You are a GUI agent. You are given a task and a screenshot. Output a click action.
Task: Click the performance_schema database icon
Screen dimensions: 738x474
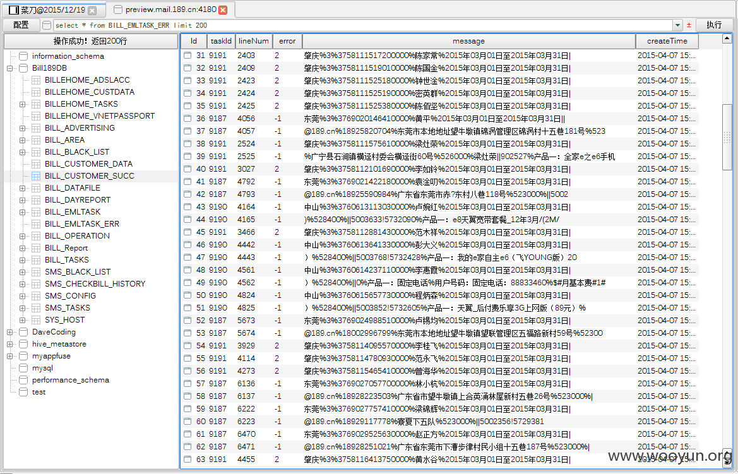click(23, 380)
